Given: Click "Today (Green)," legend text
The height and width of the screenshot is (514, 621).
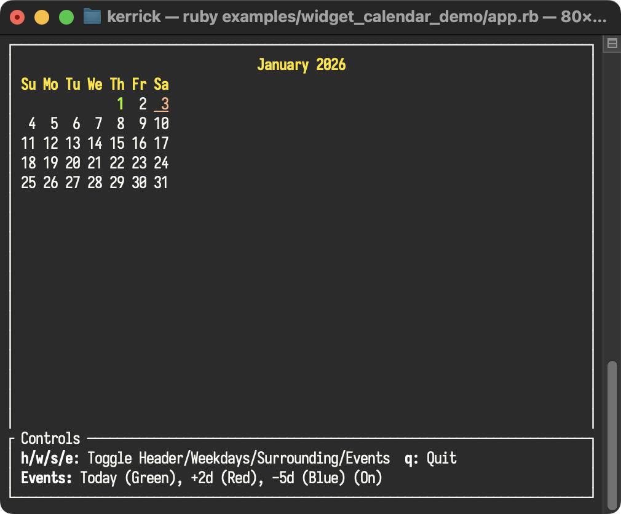Looking at the screenshot, I should point(131,478).
